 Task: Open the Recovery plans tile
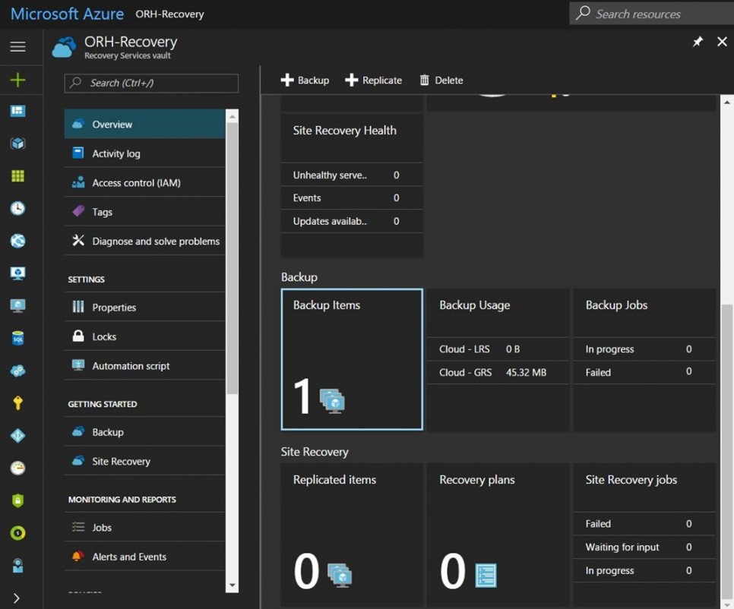point(498,534)
